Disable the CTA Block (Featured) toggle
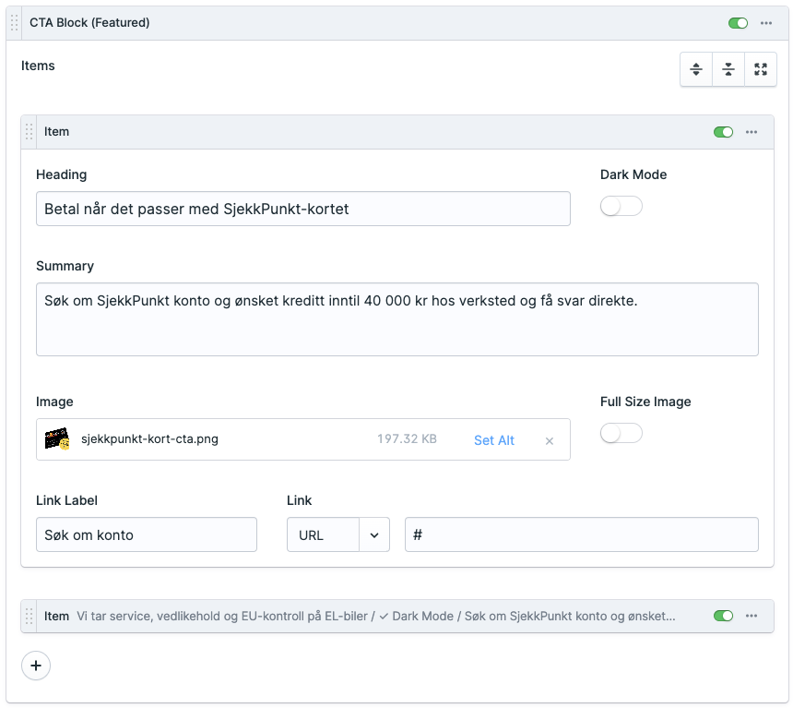The image size is (793, 708). pos(738,23)
